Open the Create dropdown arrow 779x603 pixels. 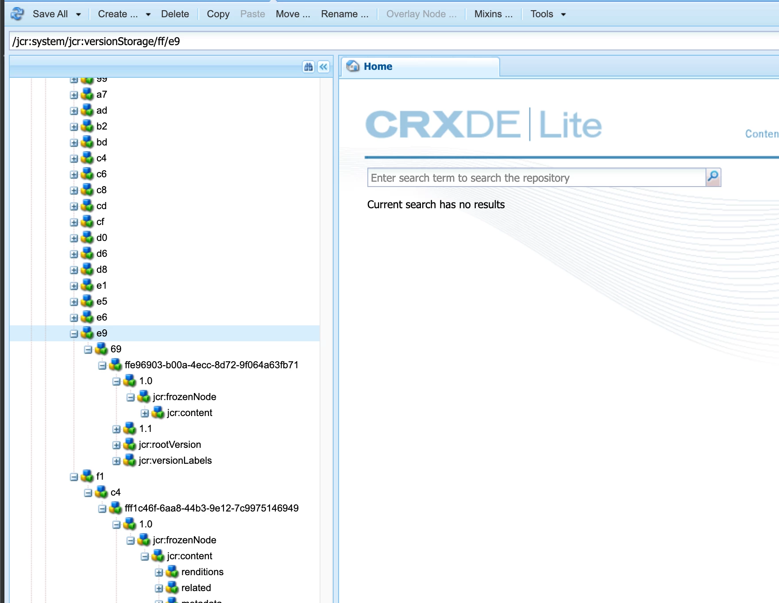148,15
